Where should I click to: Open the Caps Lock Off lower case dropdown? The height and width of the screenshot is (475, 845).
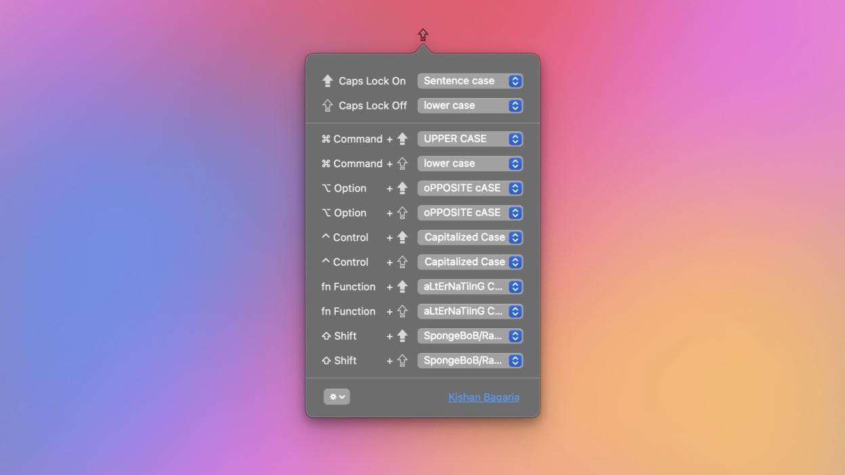(x=470, y=106)
